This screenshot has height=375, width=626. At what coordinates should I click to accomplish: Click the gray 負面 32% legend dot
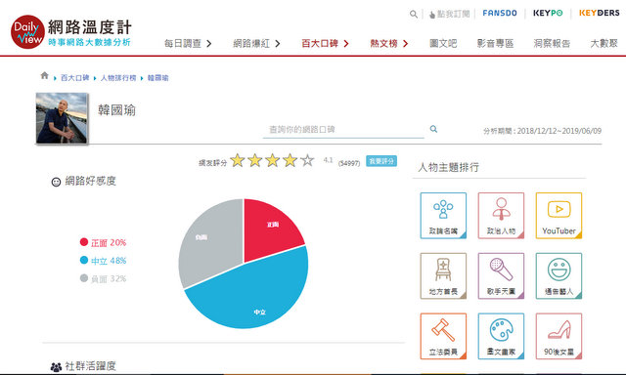(84, 277)
